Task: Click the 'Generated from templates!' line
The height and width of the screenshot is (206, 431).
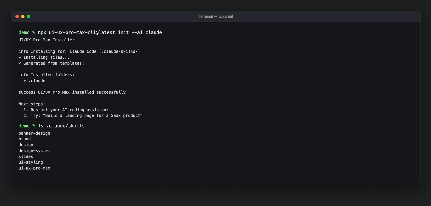Action: pos(51,63)
